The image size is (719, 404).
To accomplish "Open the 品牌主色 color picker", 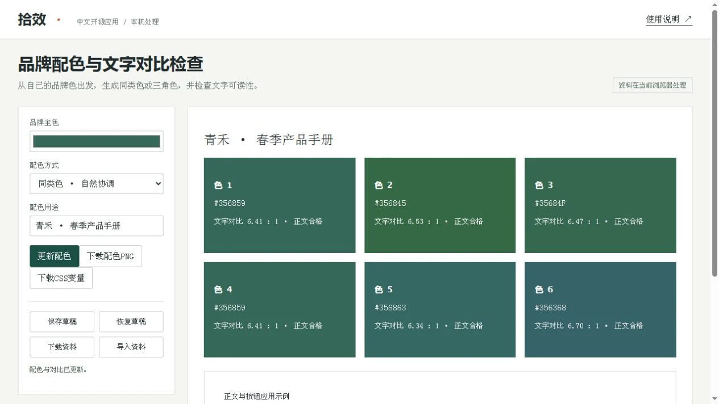I will (97, 141).
